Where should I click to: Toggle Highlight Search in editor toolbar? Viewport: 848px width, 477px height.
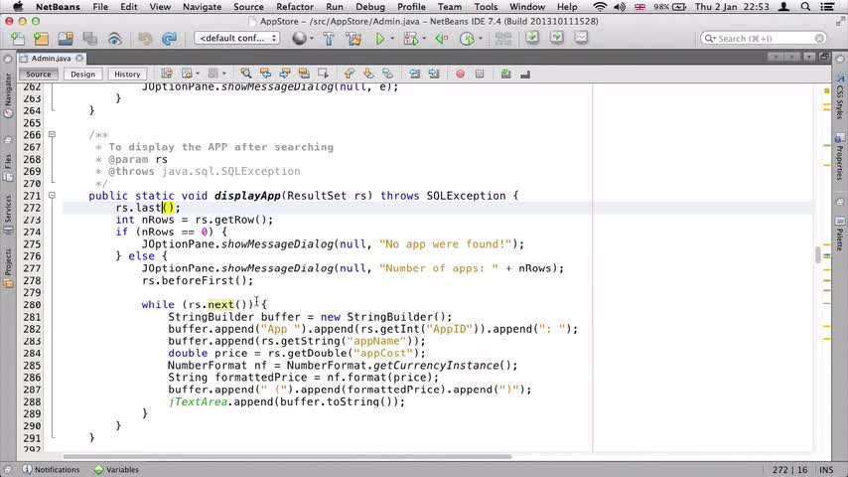pyautogui.click(x=304, y=74)
